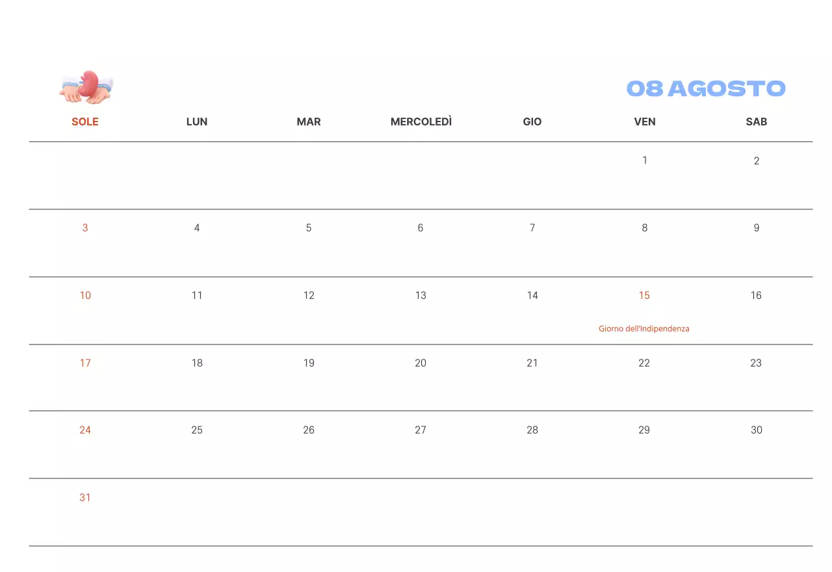Image resolution: width=832 pixels, height=572 pixels.
Task: Select date 20 in the calendar
Action: tap(421, 363)
